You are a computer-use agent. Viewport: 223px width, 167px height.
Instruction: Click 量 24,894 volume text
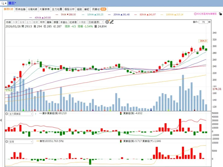(x=100, y=26)
